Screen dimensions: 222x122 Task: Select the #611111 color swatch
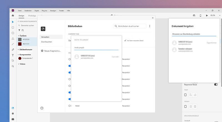[x=20, y=44]
